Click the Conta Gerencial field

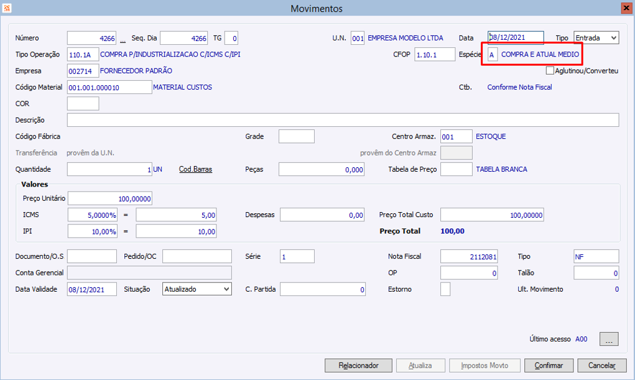[x=149, y=273]
